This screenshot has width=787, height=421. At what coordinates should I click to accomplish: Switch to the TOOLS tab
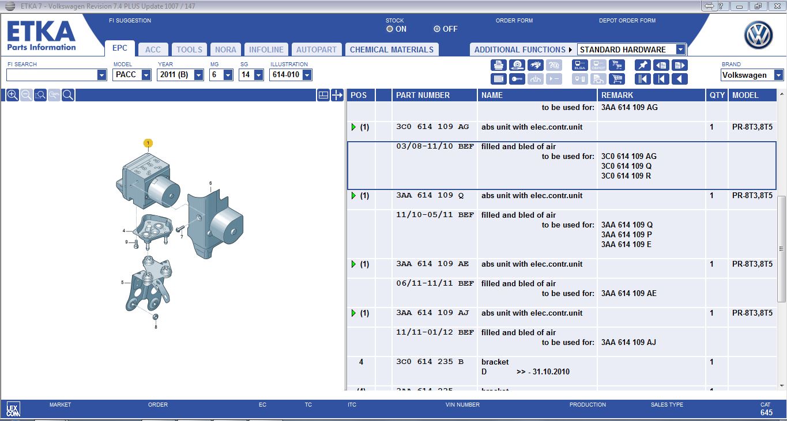(x=189, y=50)
